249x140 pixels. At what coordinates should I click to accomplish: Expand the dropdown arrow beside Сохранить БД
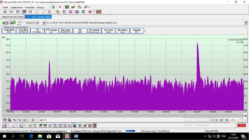pos(19,23)
